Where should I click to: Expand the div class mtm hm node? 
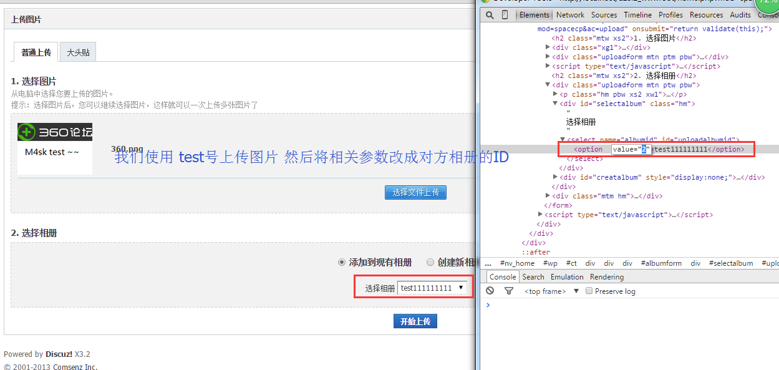pyautogui.click(x=548, y=196)
